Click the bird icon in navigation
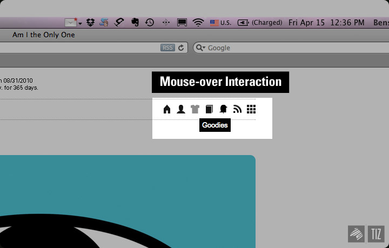 coord(223,110)
